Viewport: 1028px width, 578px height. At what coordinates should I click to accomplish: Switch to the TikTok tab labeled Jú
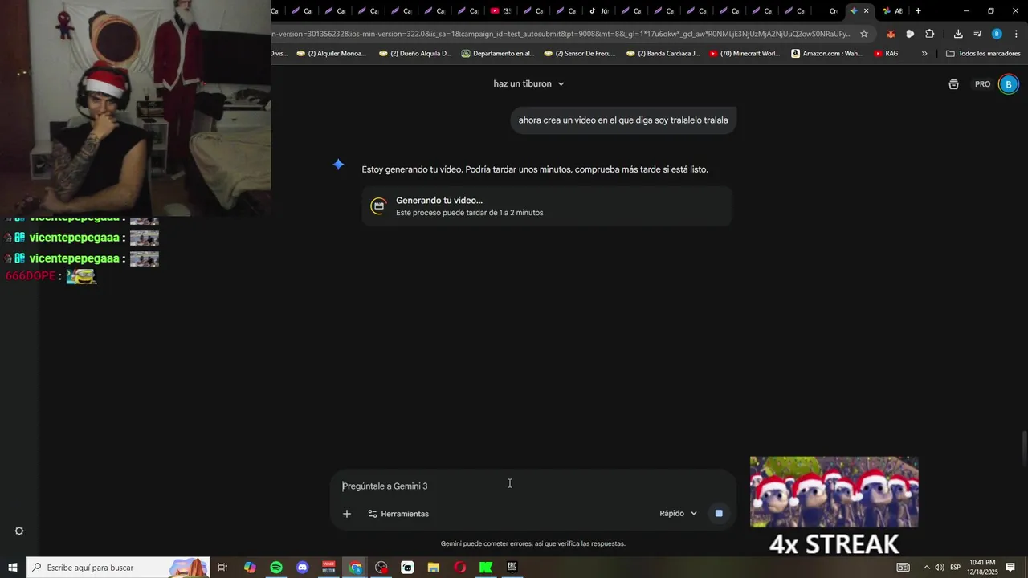point(598,11)
